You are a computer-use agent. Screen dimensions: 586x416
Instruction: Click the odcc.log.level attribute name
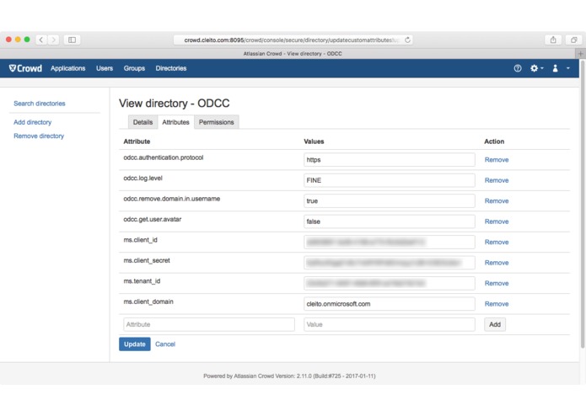[x=142, y=179]
